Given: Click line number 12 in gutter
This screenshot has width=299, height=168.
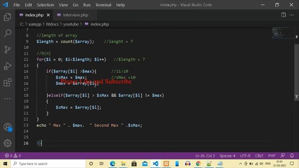Looking at the screenshot, I should pos(26,59).
